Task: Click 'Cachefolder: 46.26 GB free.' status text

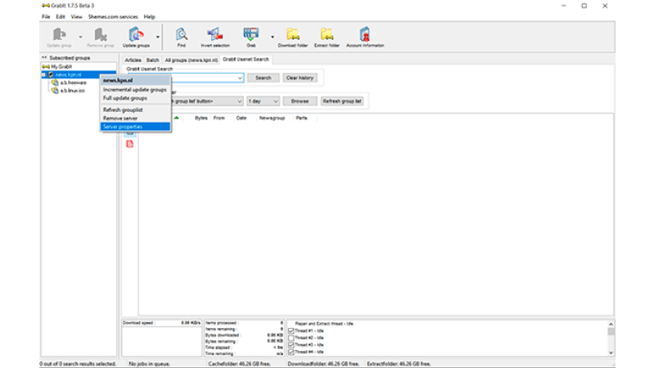Action: click(x=239, y=364)
